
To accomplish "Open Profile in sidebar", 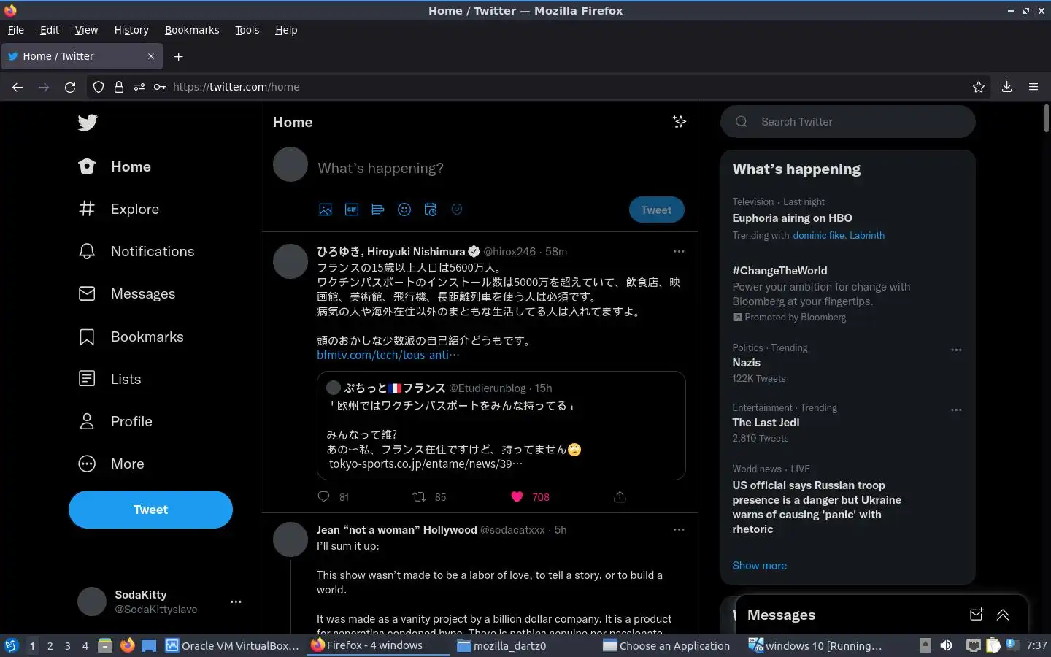I will click(x=115, y=421).
